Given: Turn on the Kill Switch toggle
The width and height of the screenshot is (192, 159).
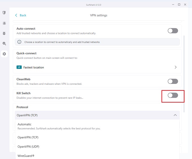Looking at the screenshot, I should click(173, 95).
